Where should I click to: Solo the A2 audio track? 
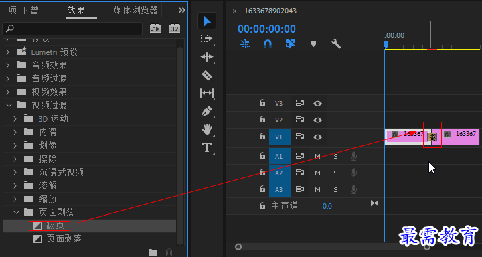click(x=335, y=173)
